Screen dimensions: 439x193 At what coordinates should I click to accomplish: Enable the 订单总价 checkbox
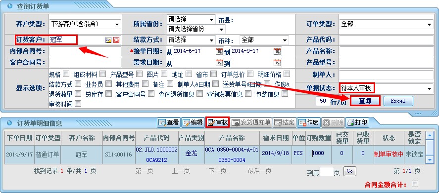[250, 74]
